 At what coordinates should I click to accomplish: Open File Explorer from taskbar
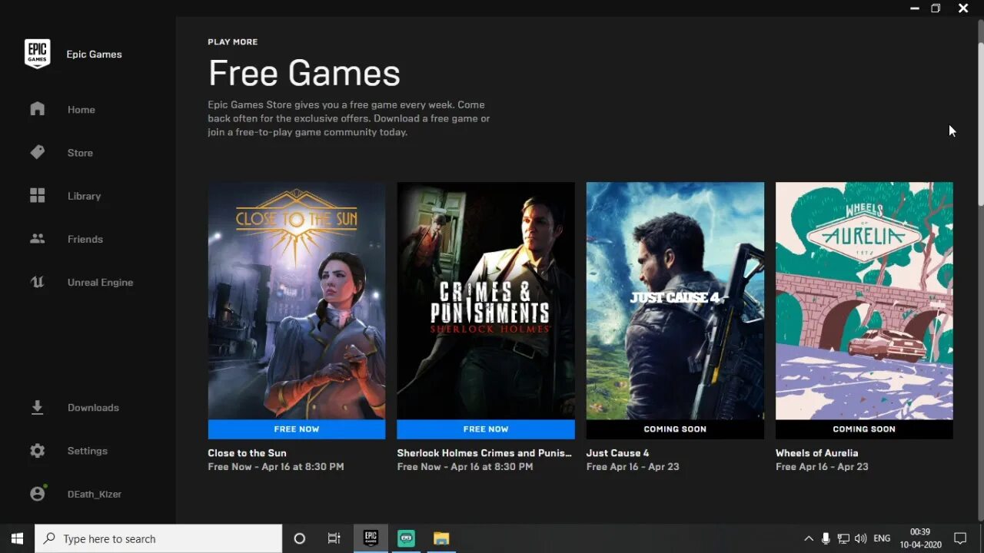click(x=441, y=538)
